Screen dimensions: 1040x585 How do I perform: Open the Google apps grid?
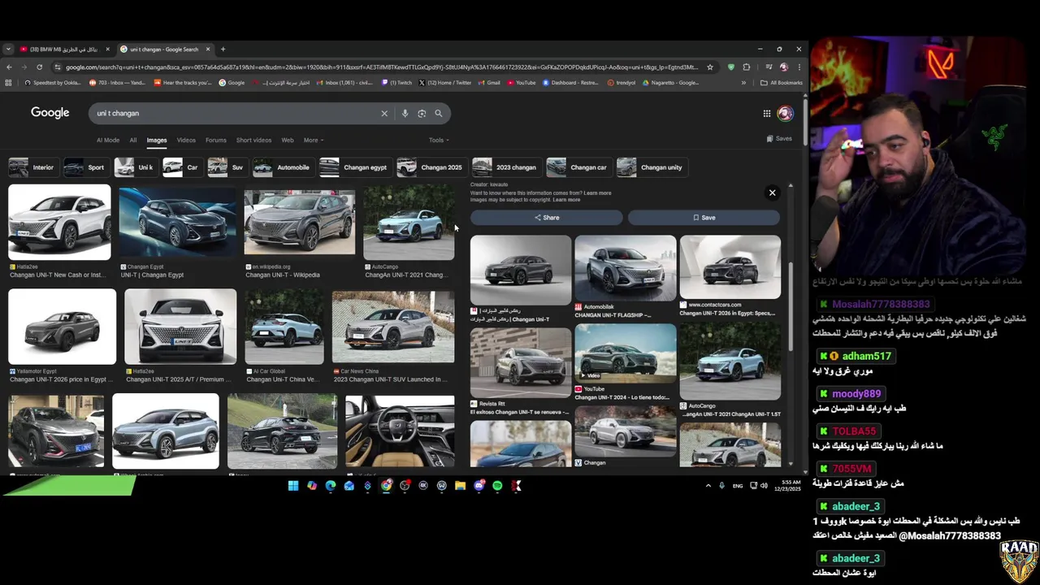(x=766, y=114)
